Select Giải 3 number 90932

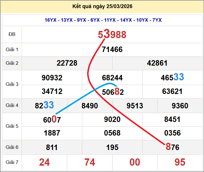pyautogui.click(x=52, y=77)
